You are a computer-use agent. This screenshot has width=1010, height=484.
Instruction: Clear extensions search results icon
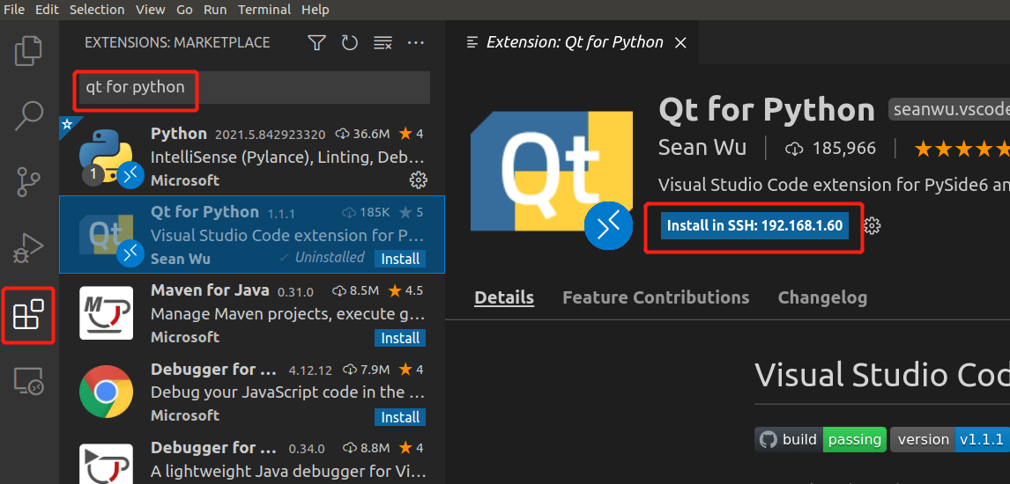[x=382, y=43]
